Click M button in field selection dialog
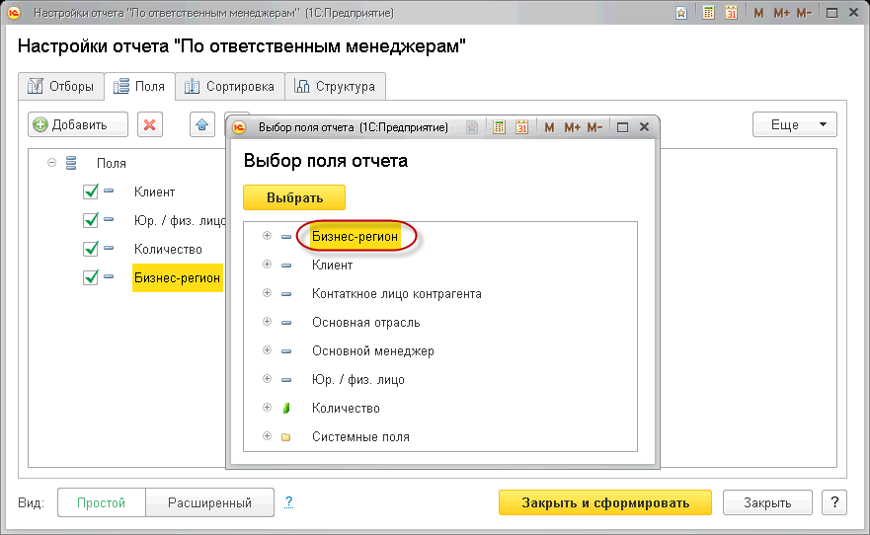The height and width of the screenshot is (535, 870). 549,127
